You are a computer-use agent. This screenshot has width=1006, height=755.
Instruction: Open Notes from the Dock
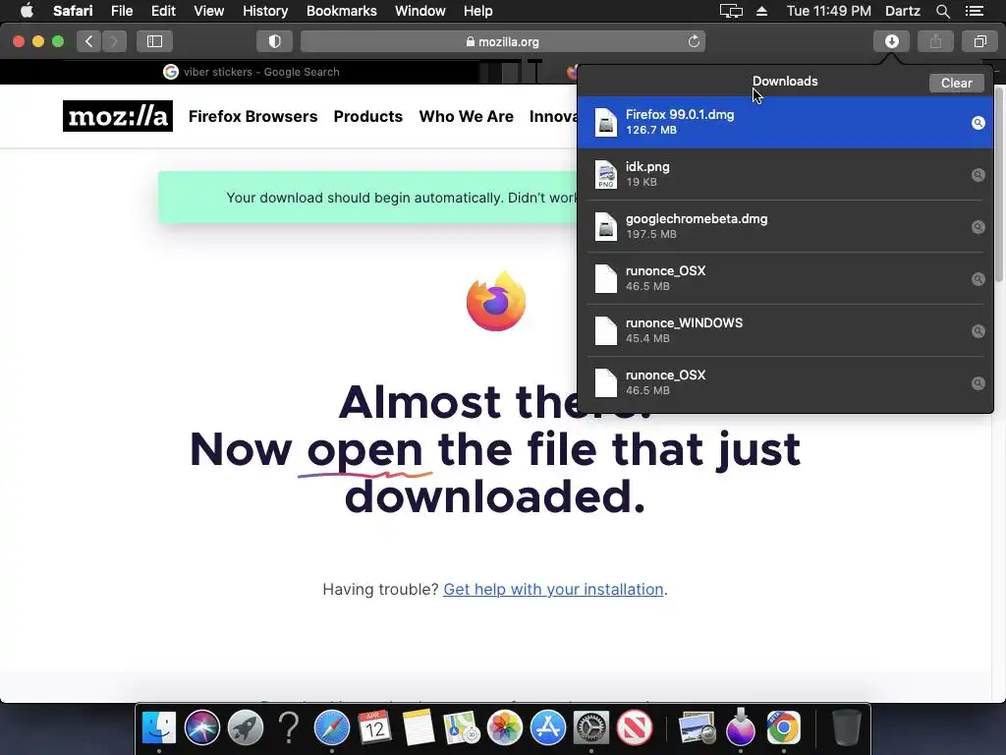pos(419,728)
